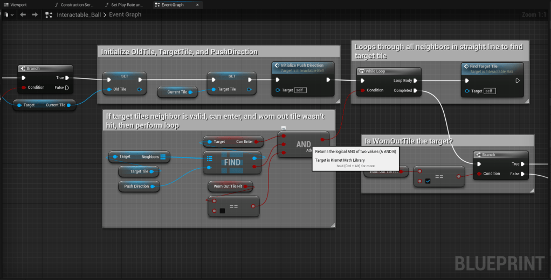
Task: Uncheck the checked box in WornOutTile comparison
Action: click(x=428, y=181)
